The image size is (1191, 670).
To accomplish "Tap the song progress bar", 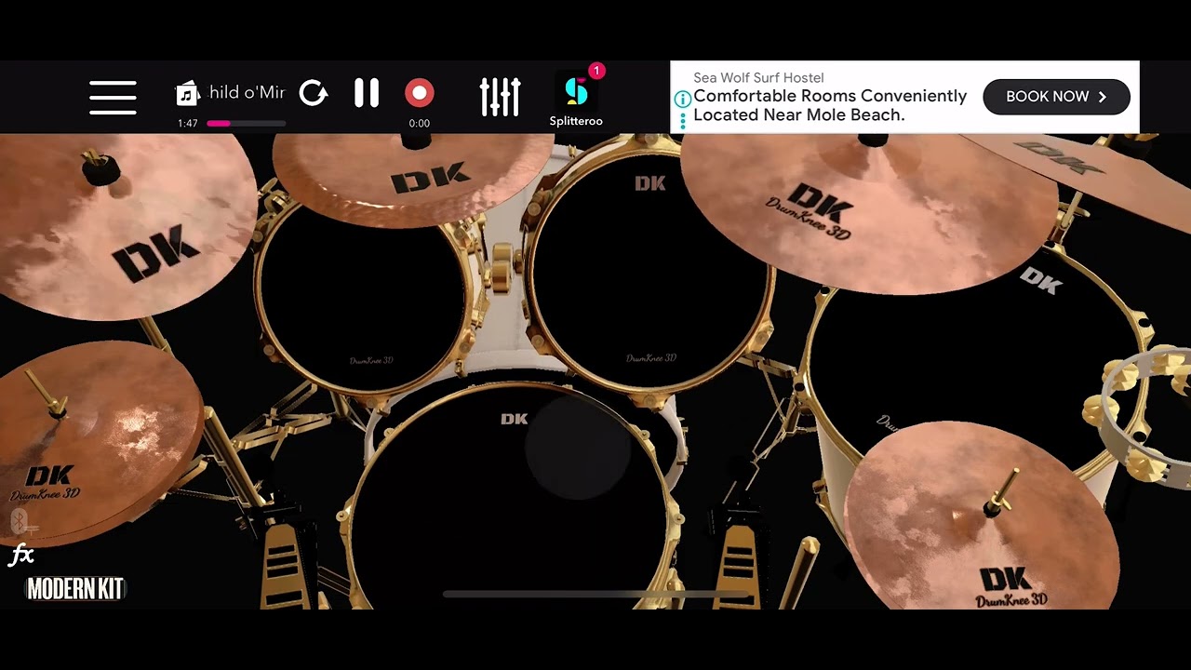I will [x=246, y=123].
